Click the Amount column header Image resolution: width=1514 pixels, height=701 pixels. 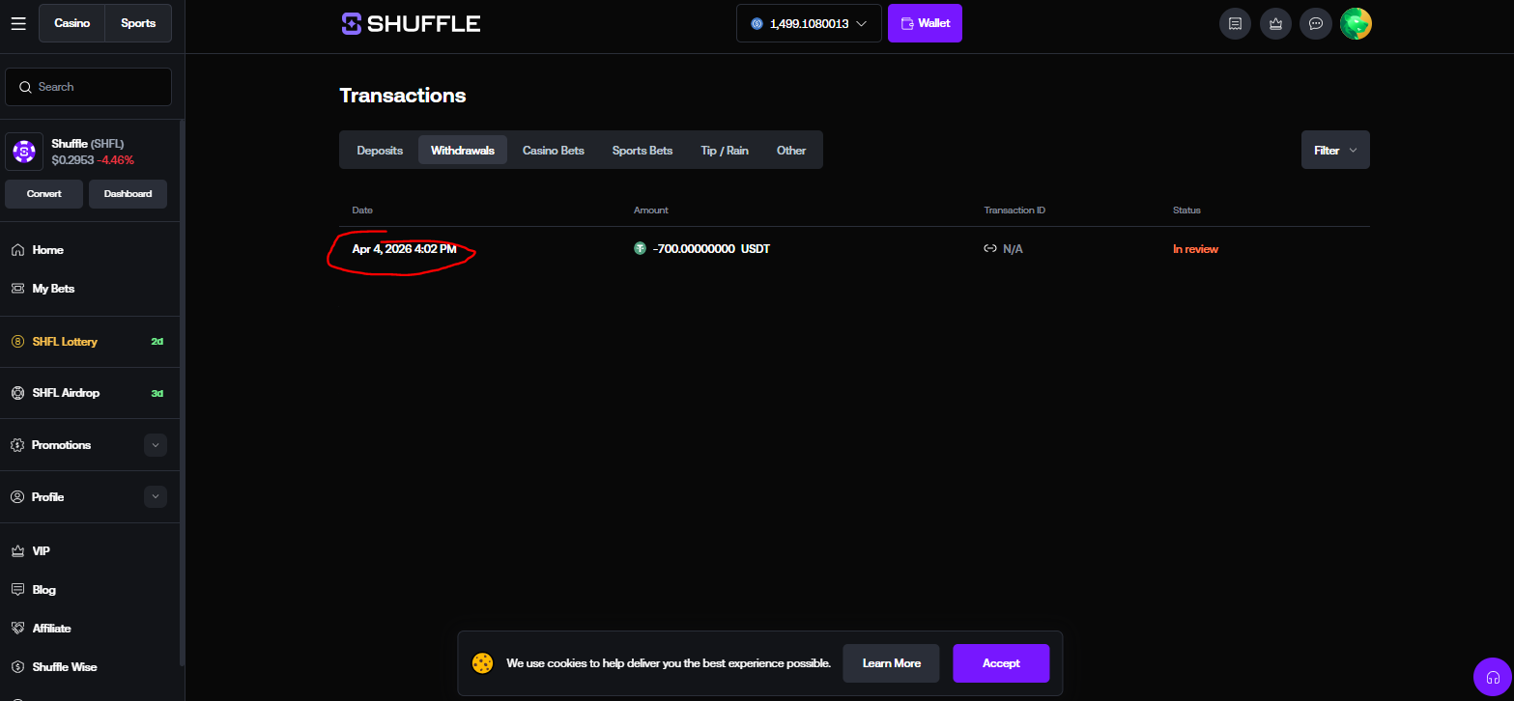point(651,210)
